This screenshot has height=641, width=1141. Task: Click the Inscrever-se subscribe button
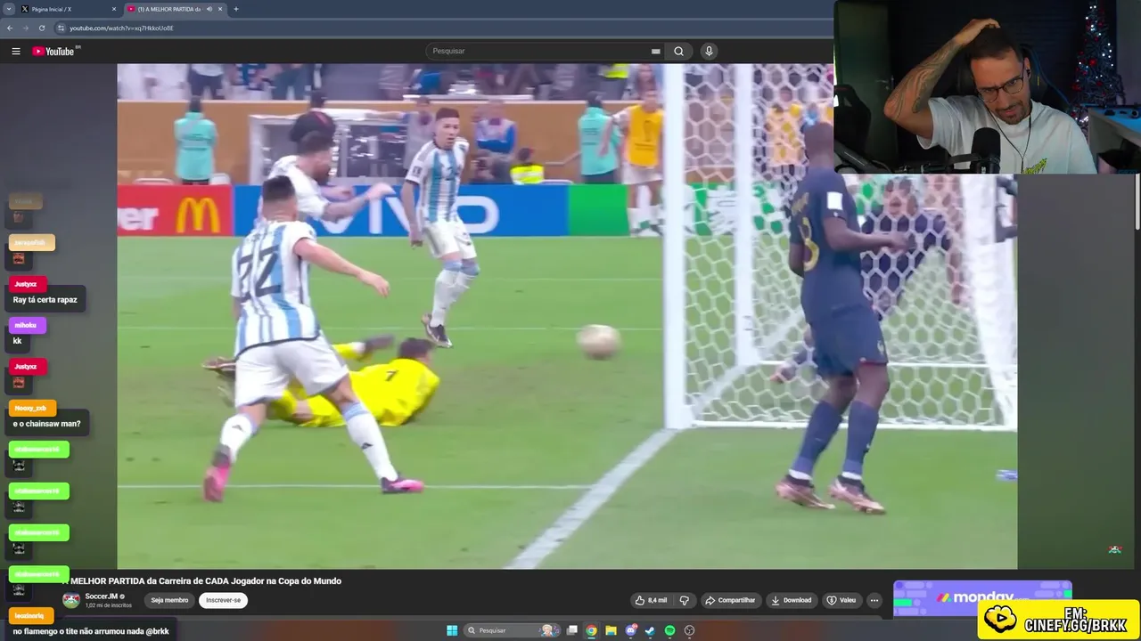(223, 600)
